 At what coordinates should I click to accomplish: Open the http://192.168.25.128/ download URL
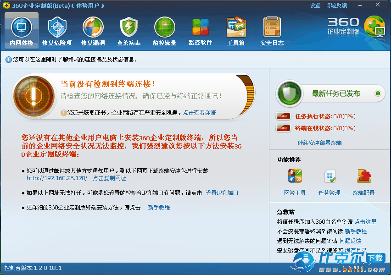click(x=56, y=178)
